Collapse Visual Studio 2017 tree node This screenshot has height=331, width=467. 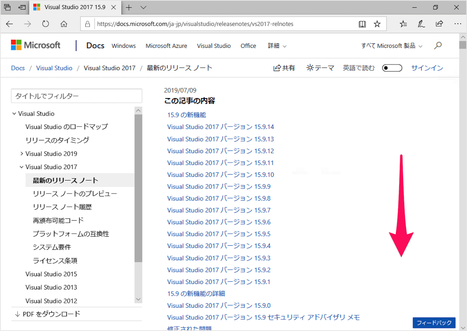point(22,167)
